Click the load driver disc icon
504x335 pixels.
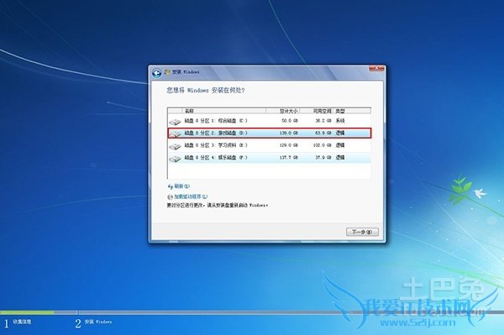coord(171,196)
